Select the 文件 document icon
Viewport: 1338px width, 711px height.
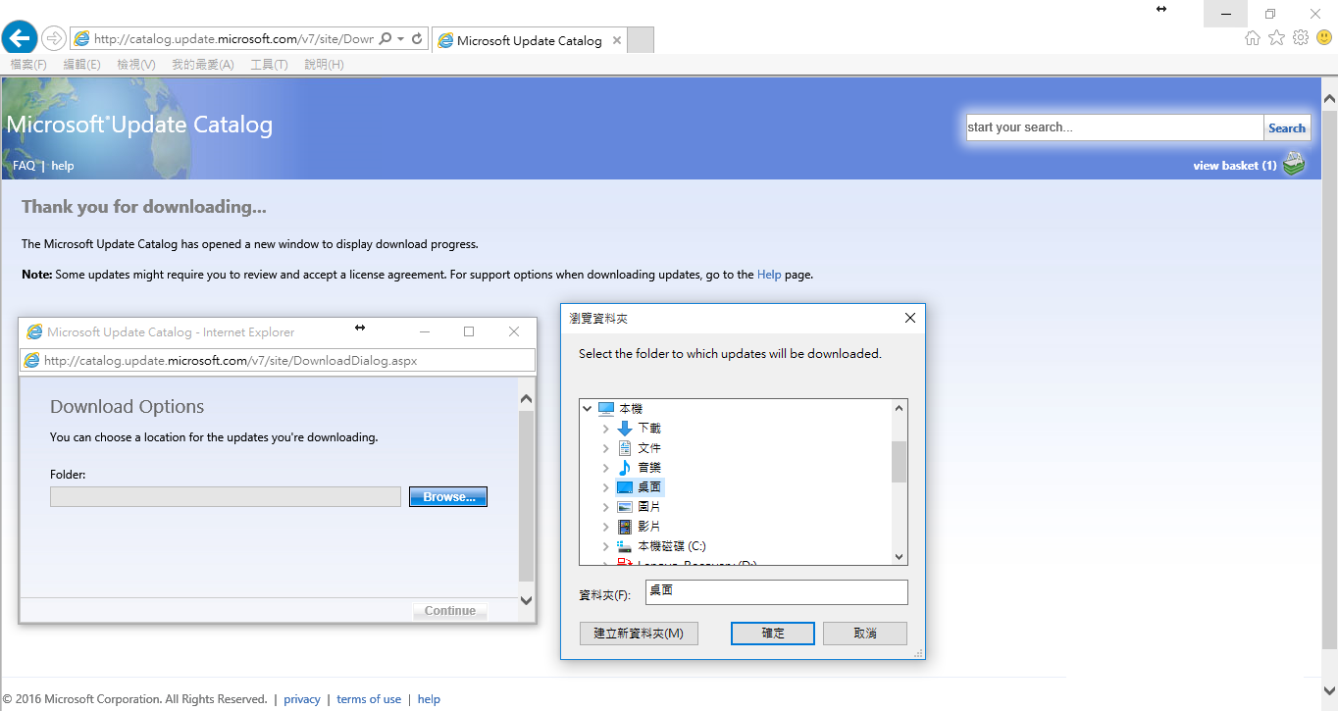(x=625, y=447)
